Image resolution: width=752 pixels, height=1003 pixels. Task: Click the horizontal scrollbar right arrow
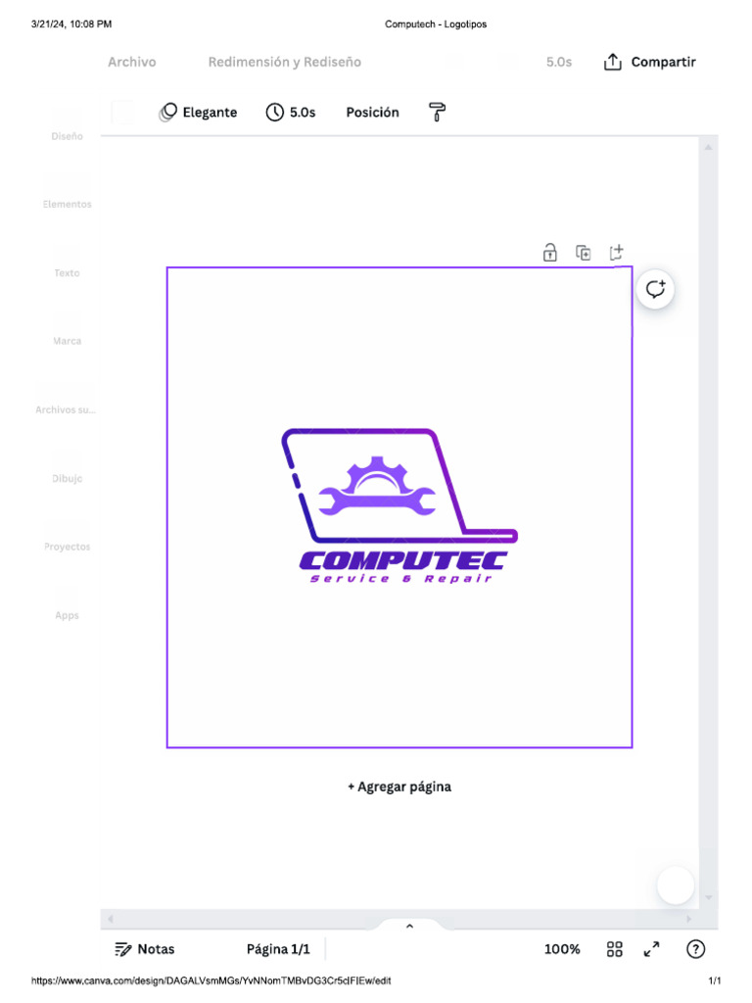tap(688, 919)
